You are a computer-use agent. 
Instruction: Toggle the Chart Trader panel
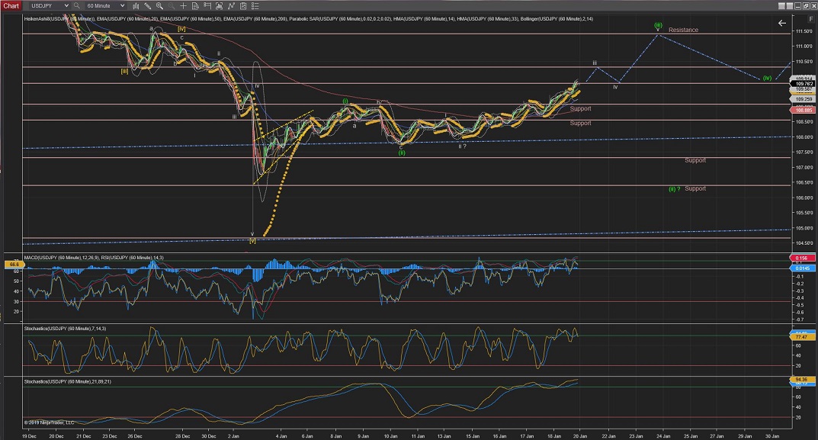(207, 5)
